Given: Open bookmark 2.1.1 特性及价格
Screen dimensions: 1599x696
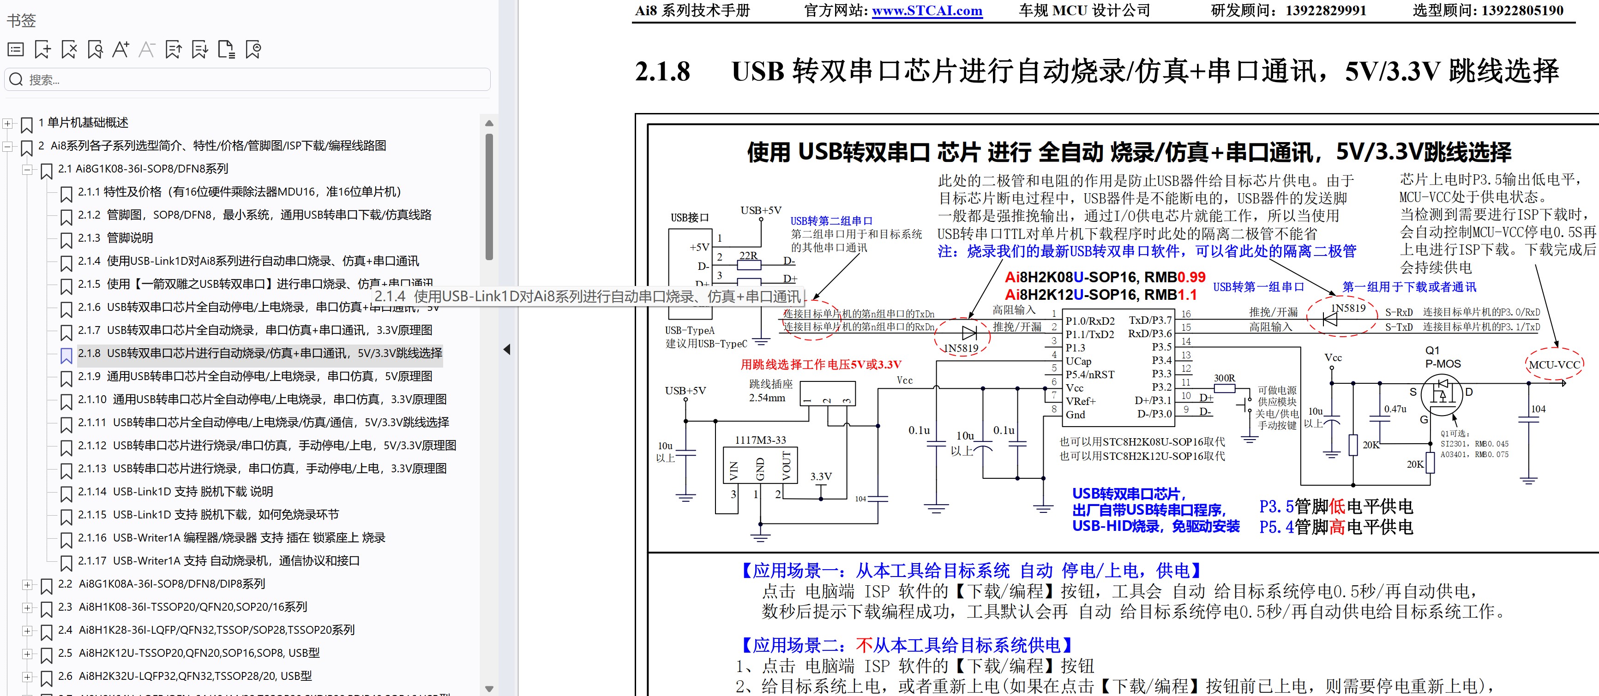Looking at the screenshot, I should point(239,192).
